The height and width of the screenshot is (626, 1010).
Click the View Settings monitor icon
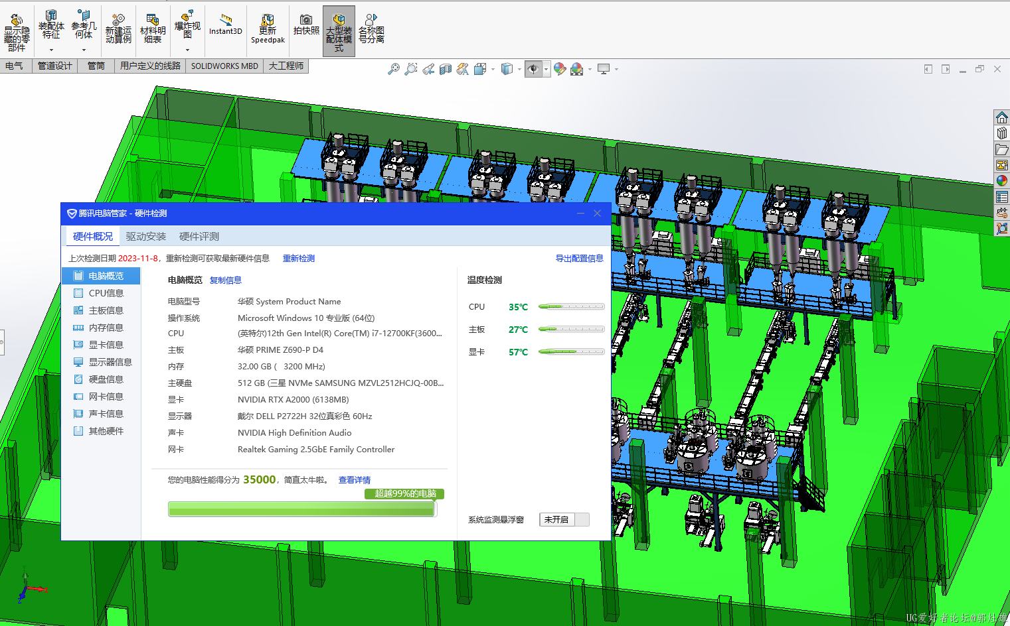pos(604,69)
